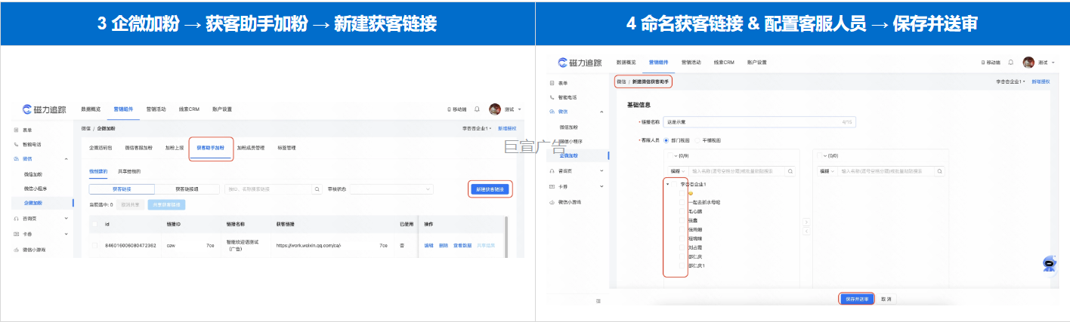Switch to 获客助手加粉 tab

point(211,149)
